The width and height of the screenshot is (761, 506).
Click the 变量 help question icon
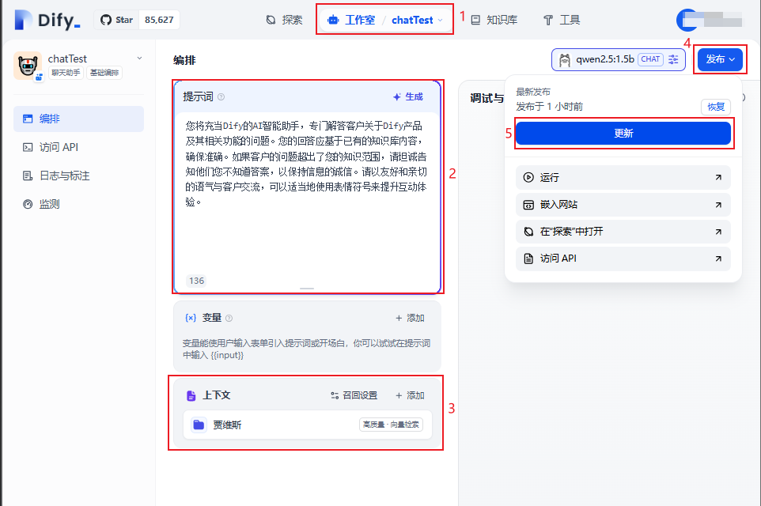[x=229, y=319]
